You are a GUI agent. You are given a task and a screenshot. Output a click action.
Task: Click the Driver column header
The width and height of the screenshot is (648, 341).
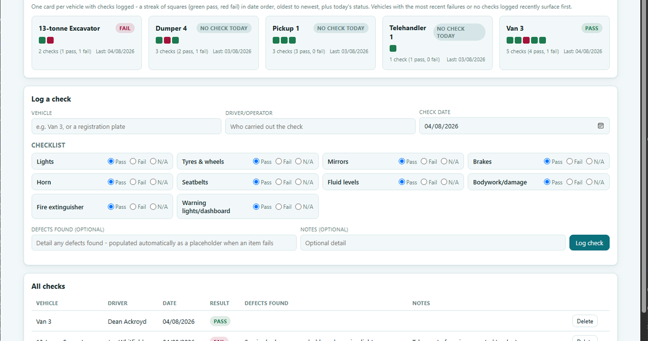click(x=118, y=303)
